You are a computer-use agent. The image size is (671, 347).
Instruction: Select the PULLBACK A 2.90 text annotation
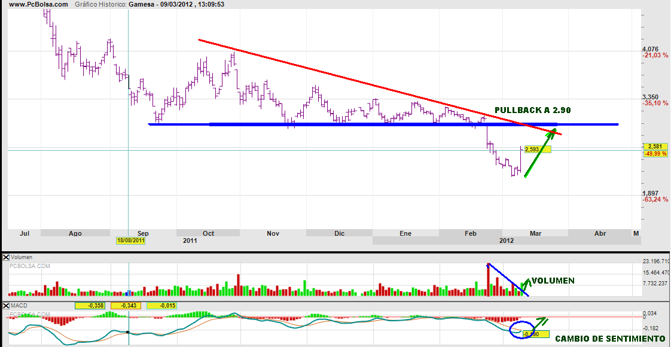tap(532, 111)
